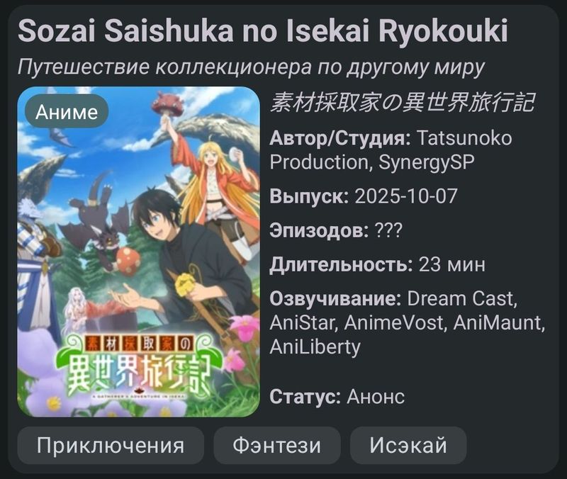Open the Фэнтези genre tag
Viewport: 567px width, 479px height.
[277, 446]
